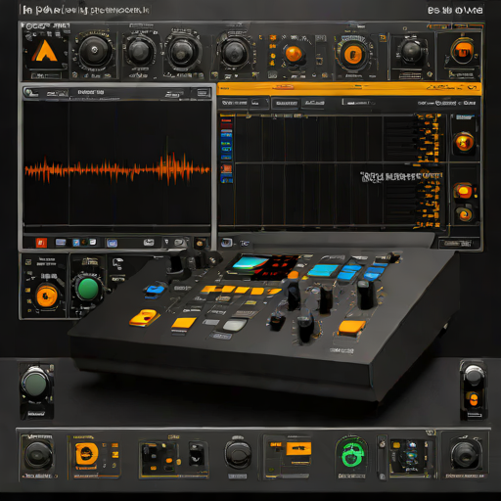Image resolution: width=501 pixels, height=501 pixels.
Task: Click white icon just left of the dropdown triangle
Action: point(149,243)
